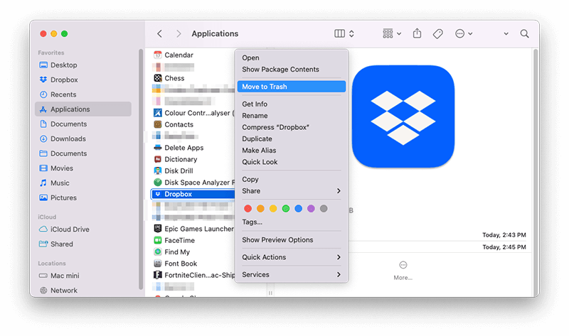Click the Font Book app icon

click(157, 264)
